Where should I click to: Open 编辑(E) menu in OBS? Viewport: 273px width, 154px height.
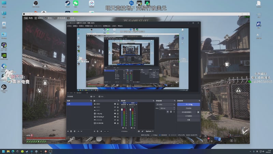click(x=75, y=26)
